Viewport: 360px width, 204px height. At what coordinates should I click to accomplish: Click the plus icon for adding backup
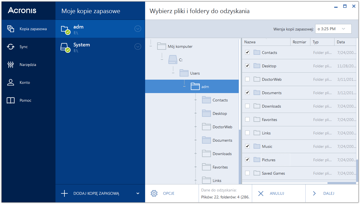64,193
